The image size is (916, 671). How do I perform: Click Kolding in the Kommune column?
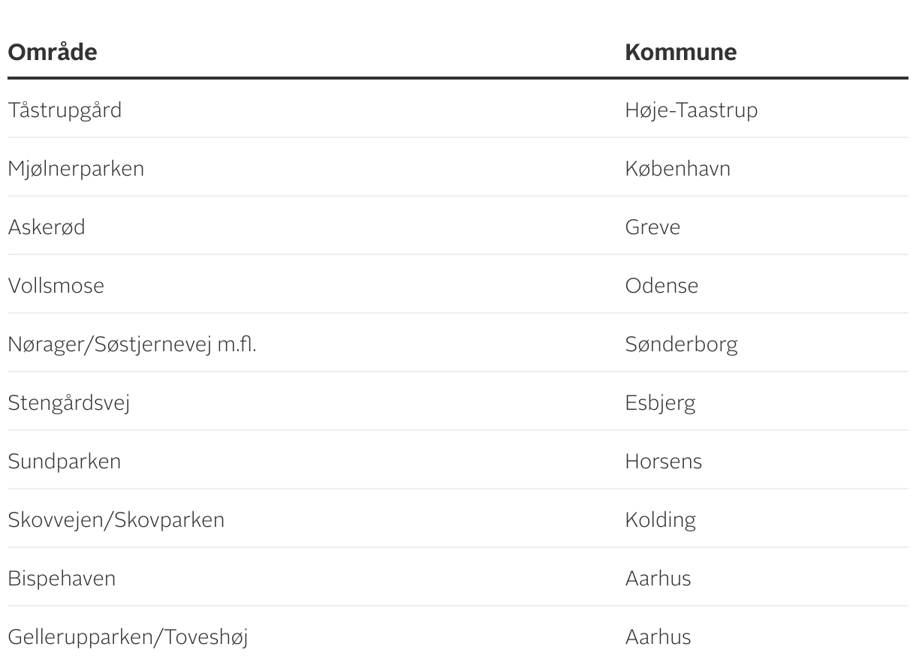click(660, 520)
